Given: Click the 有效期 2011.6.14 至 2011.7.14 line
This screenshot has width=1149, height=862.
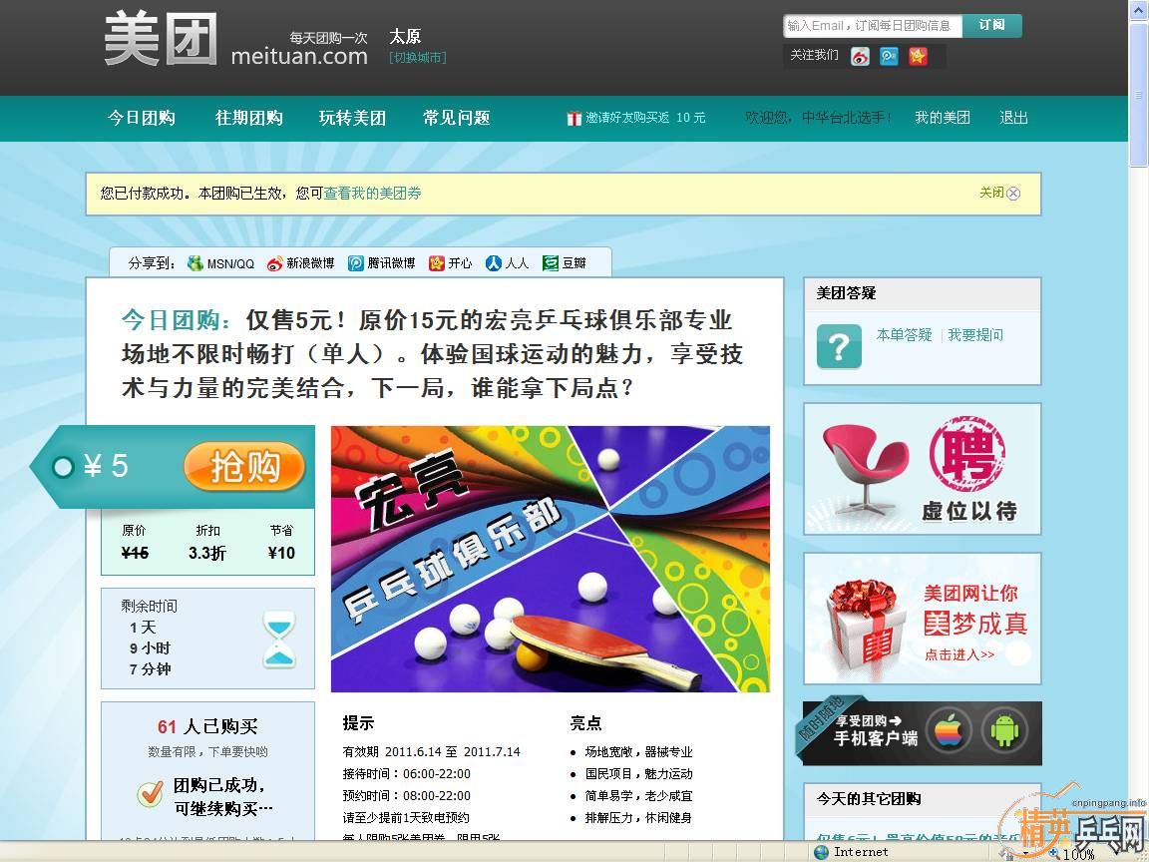Looking at the screenshot, I should [432, 752].
